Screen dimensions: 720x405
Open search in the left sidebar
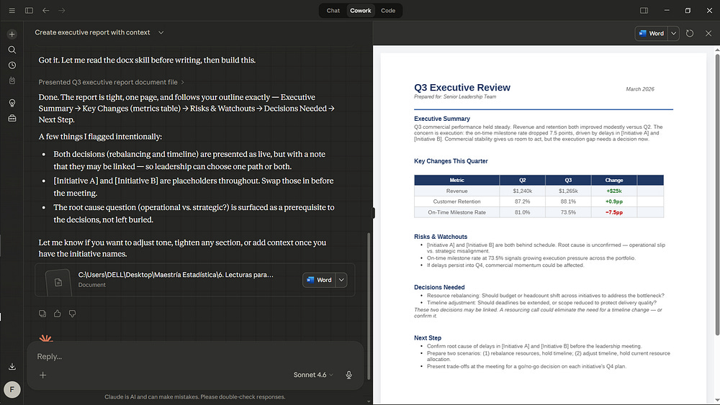tap(12, 50)
